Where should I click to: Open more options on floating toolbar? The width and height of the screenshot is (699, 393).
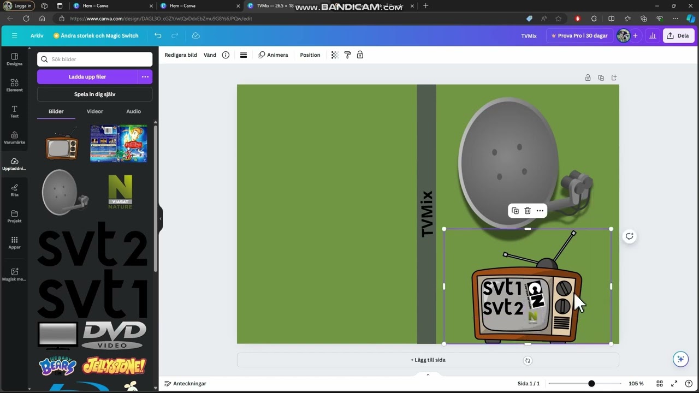click(x=540, y=211)
